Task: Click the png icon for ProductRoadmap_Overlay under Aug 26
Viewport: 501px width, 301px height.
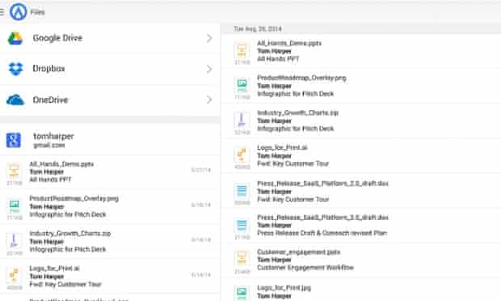Action: click(242, 86)
